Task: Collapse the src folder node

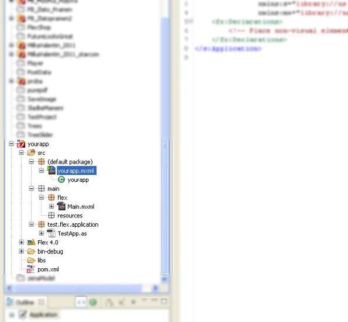Action: point(21,153)
